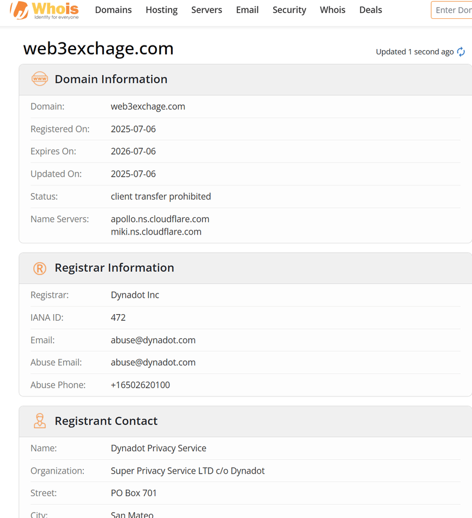The height and width of the screenshot is (518, 472).
Task: Select the status client transfer prohibited
Action: [160, 196]
